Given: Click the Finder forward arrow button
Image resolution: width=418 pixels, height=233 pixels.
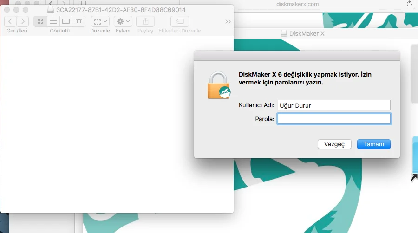Looking at the screenshot, I should click(23, 21).
